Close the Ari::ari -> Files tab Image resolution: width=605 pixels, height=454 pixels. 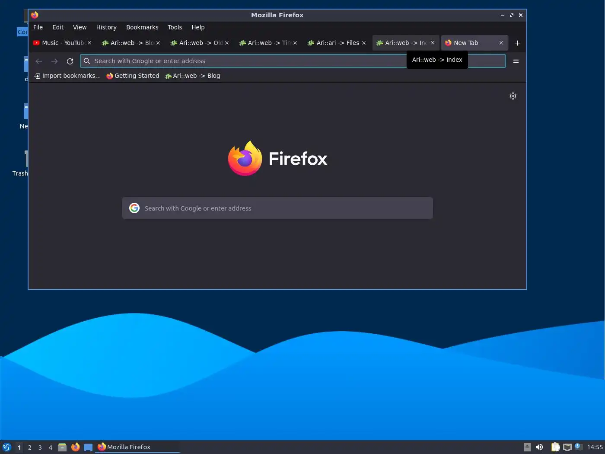364,43
